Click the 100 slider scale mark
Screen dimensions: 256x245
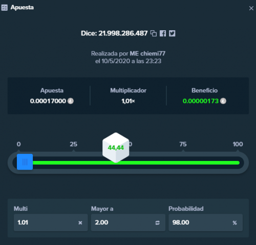coord(238,145)
